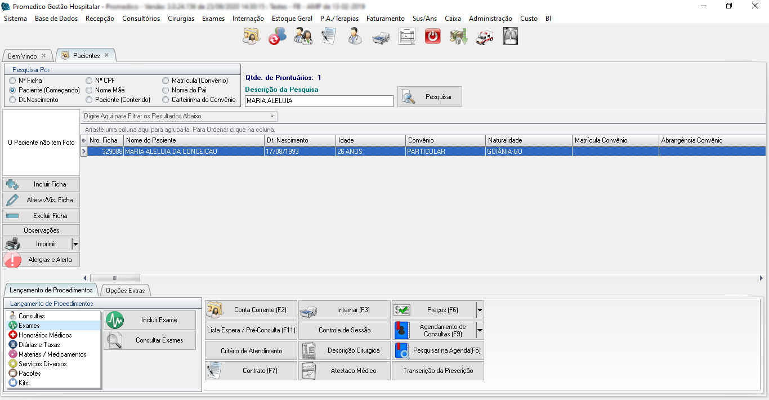769x400 pixels.
Task: Click the single doctor toolbar icon
Action: [x=355, y=37]
